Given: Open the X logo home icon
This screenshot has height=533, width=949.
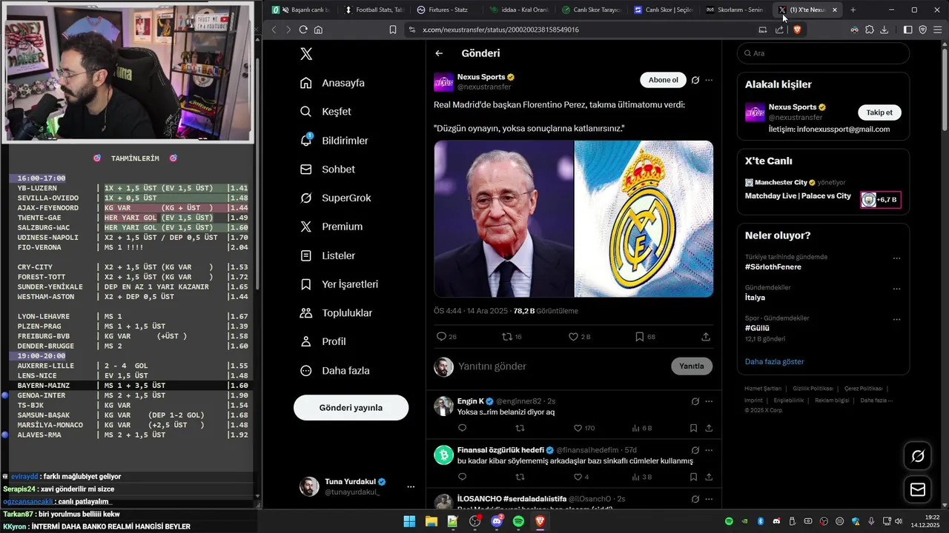Looking at the screenshot, I should [306, 54].
